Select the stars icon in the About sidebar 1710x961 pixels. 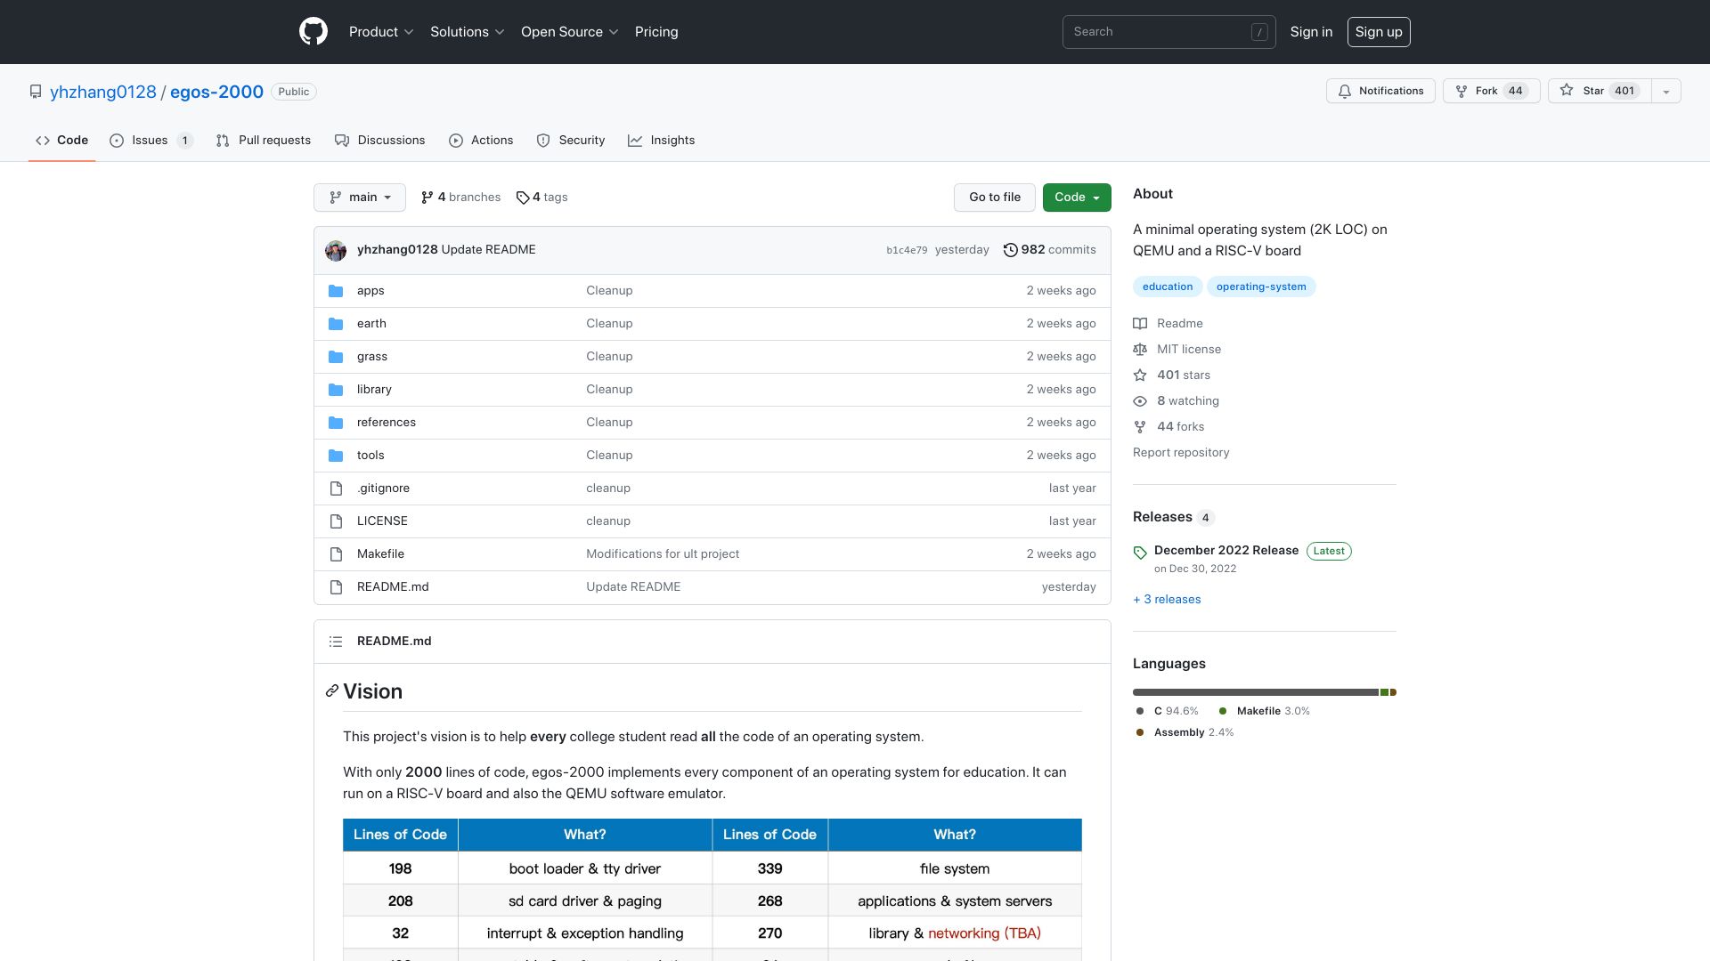tap(1140, 376)
